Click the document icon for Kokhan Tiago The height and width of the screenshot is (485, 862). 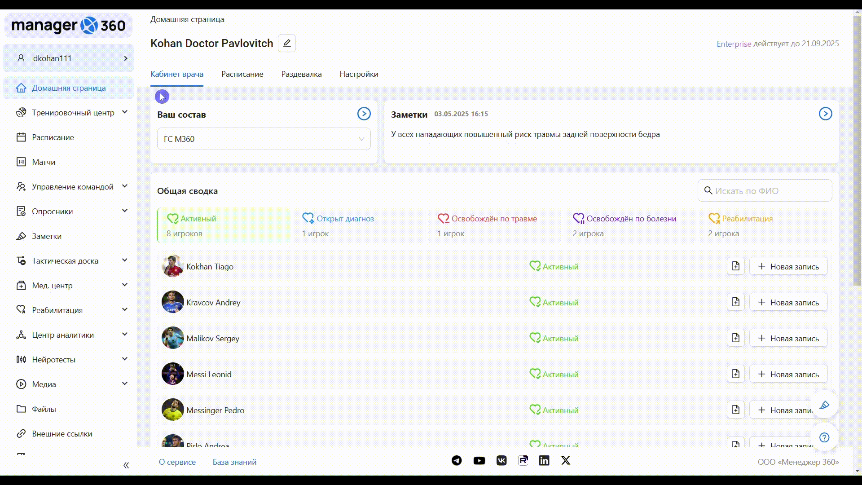(735, 266)
